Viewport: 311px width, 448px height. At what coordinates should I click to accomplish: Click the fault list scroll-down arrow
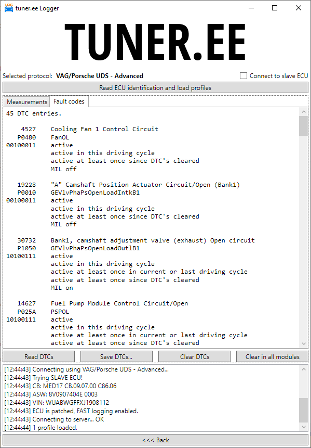[304, 343]
